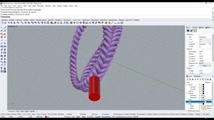The image size is (214, 120).
Task: Click the X-shaped icon in Surface Tools toolbar
Action: [x=74, y=23]
